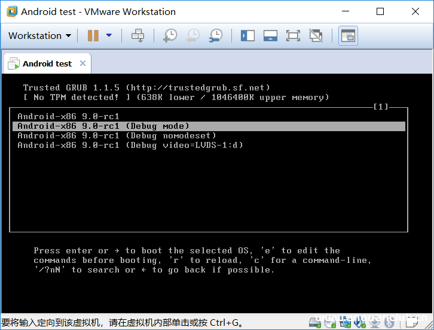Send Ctrl+Alt+Del to the virtual machine
434x330 pixels.
[137, 36]
